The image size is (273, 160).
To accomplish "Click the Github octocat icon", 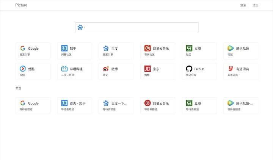I will tap(189, 69).
